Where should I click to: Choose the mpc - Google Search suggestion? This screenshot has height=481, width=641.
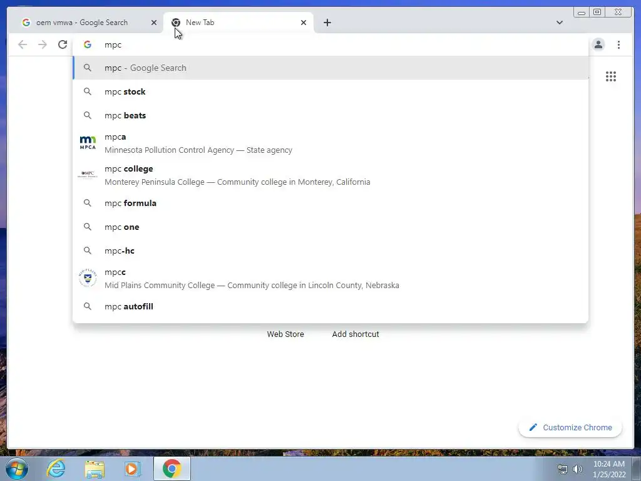331,68
